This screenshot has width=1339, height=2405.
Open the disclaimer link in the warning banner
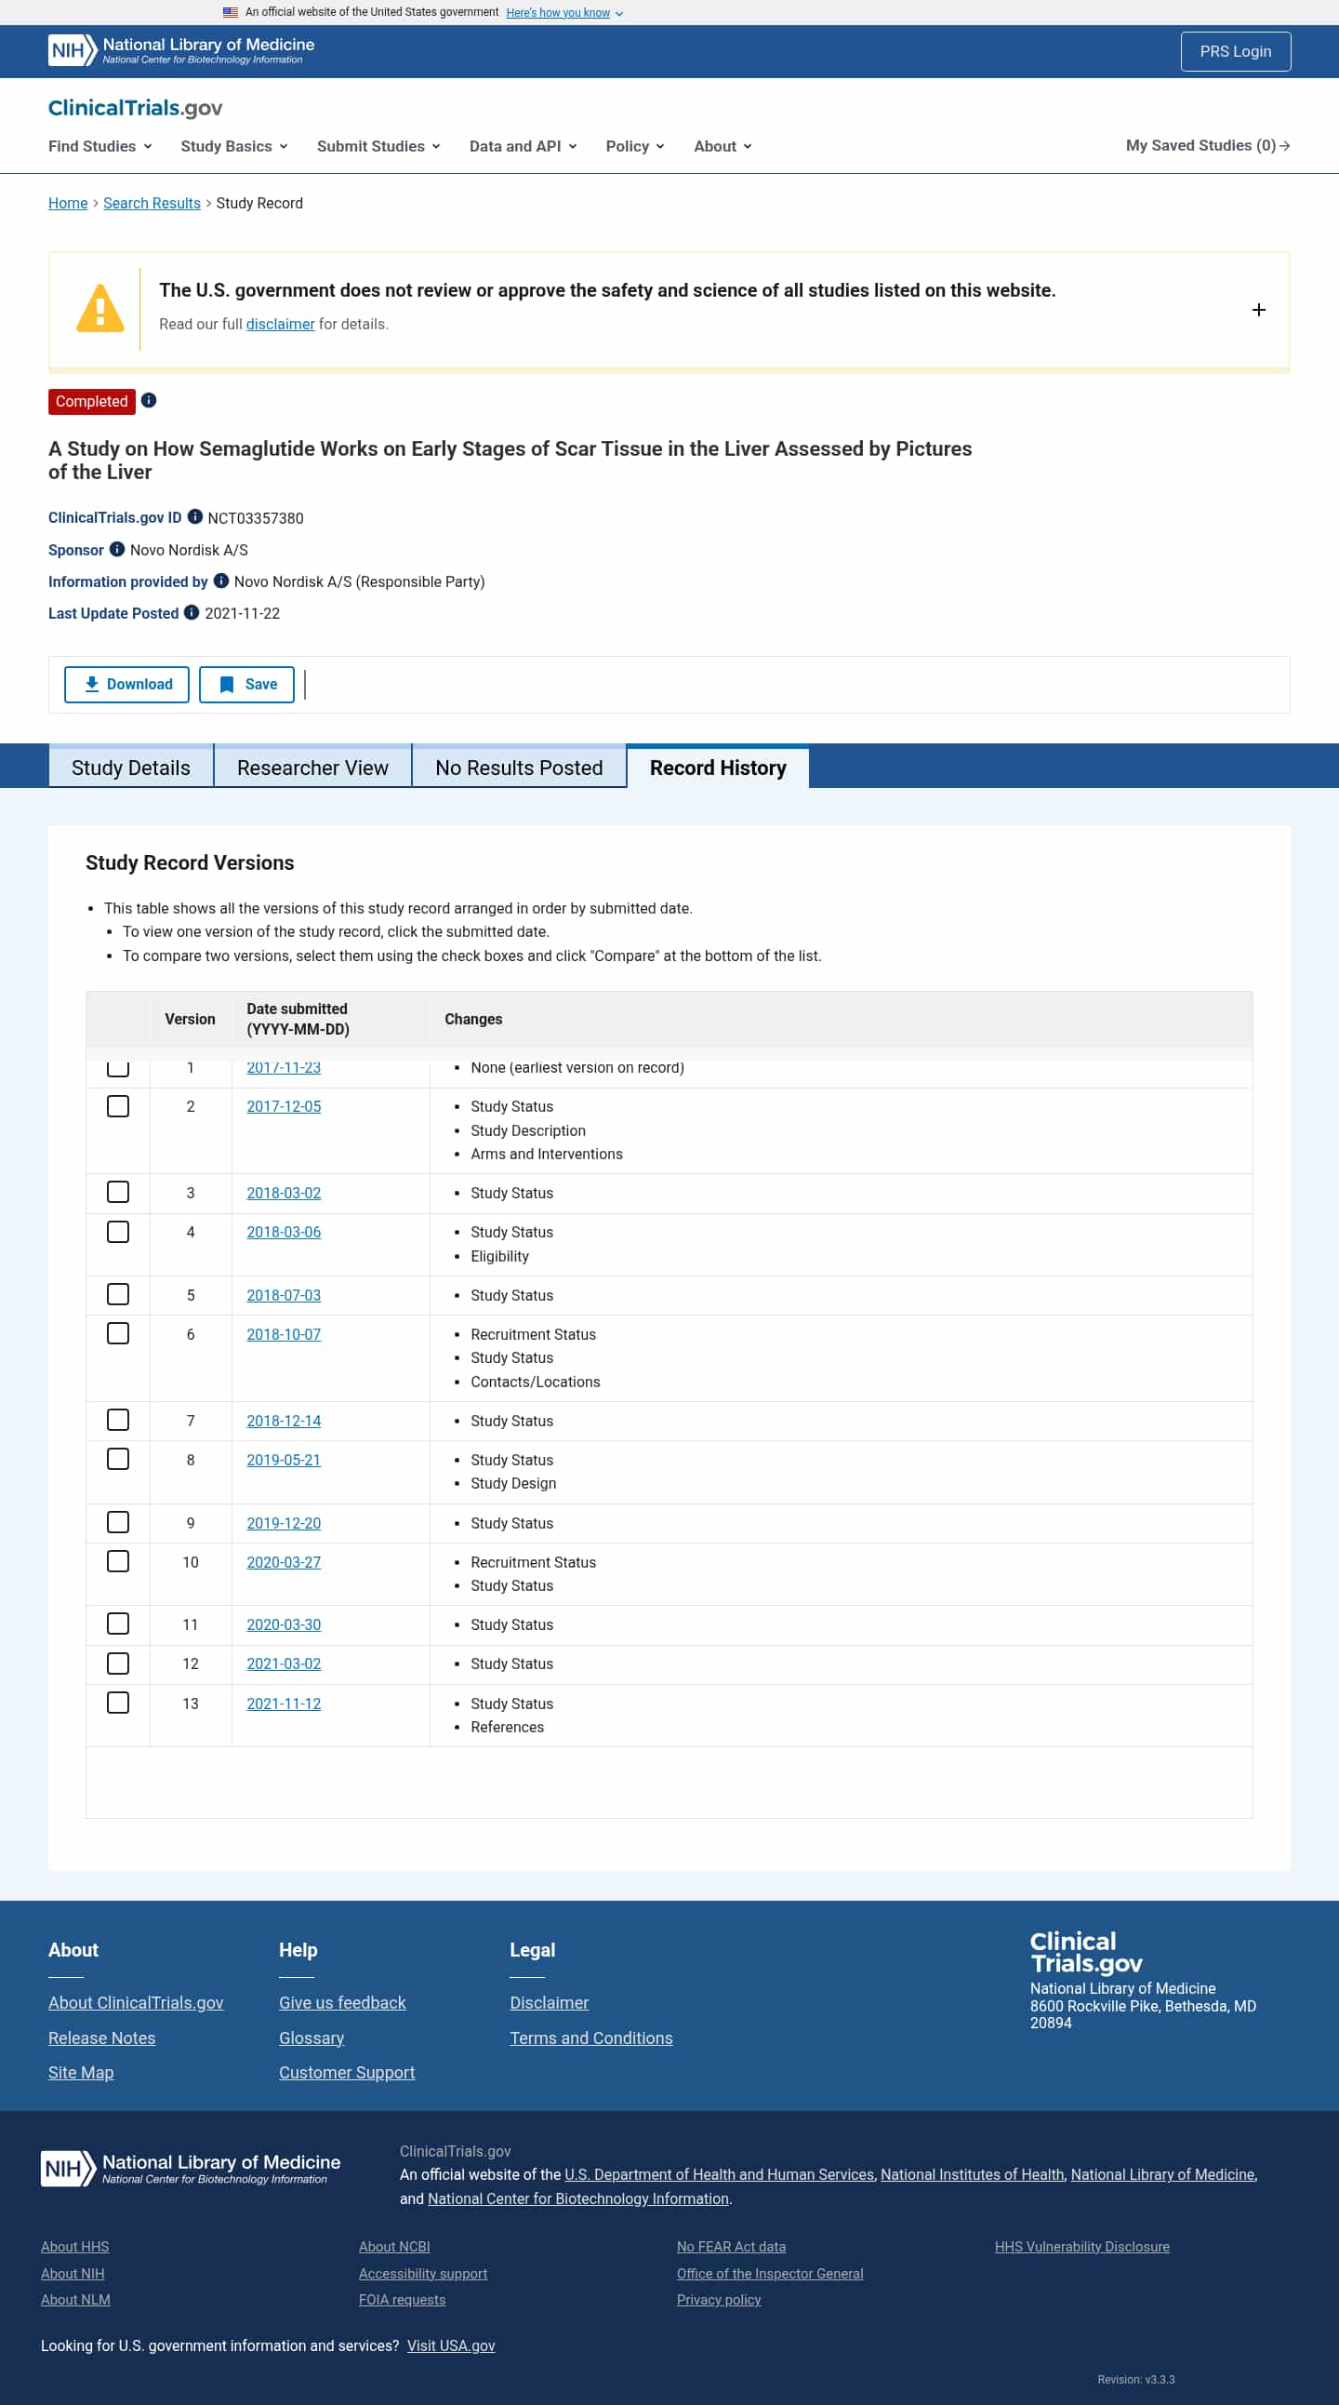tap(280, 324)
